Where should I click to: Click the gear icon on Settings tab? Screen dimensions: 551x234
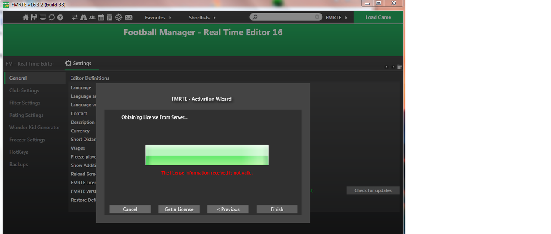tap(68, 63)
